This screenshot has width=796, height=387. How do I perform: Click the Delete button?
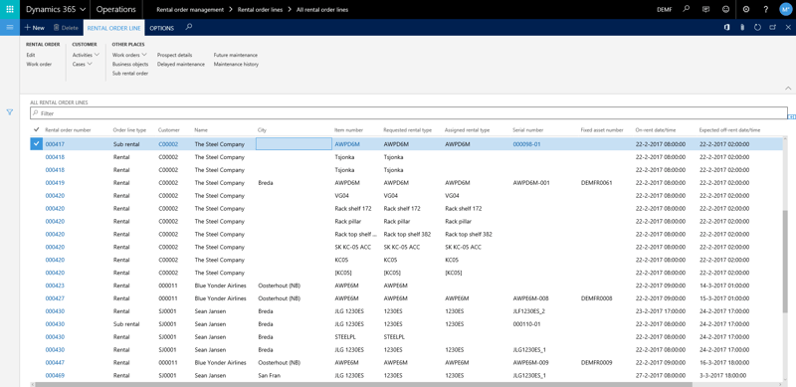click(66, 28)
